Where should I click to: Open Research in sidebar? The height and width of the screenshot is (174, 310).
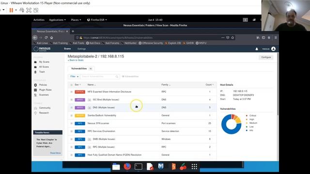44,113
